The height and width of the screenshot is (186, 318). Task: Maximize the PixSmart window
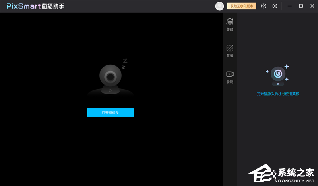coord(301,6)
